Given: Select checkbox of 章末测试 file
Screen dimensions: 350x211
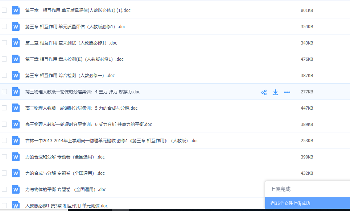Looking at the screenshot, I should 4,43.
